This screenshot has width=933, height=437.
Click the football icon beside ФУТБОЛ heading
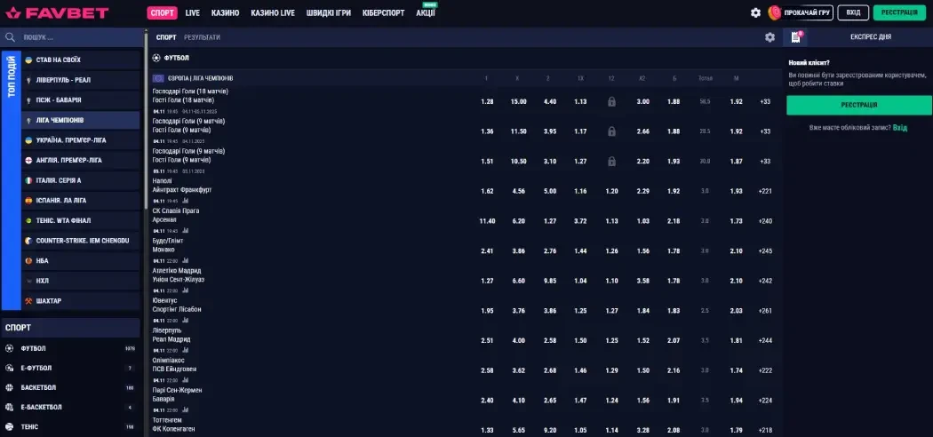pos(156,58)
